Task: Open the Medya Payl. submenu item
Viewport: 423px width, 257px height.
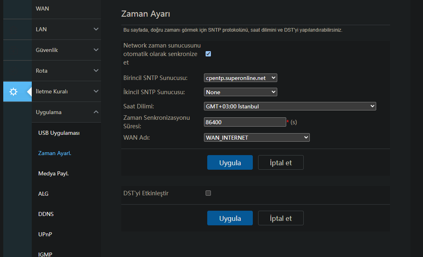Action: click(53, 174)
